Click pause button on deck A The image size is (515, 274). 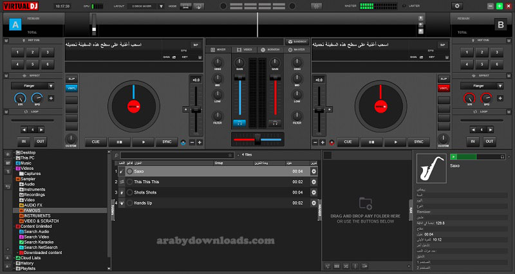click(120, 142)
